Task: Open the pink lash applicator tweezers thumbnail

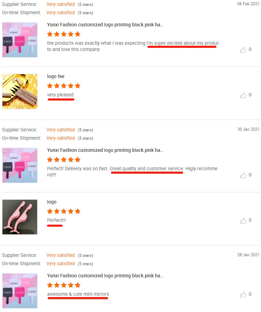Action: [x=20, y=217]
